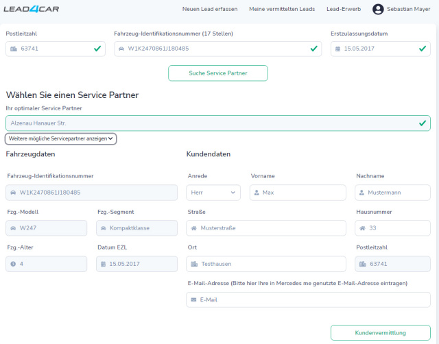
Task: Click the Suche Service Partner button
Action: [217, 73]
